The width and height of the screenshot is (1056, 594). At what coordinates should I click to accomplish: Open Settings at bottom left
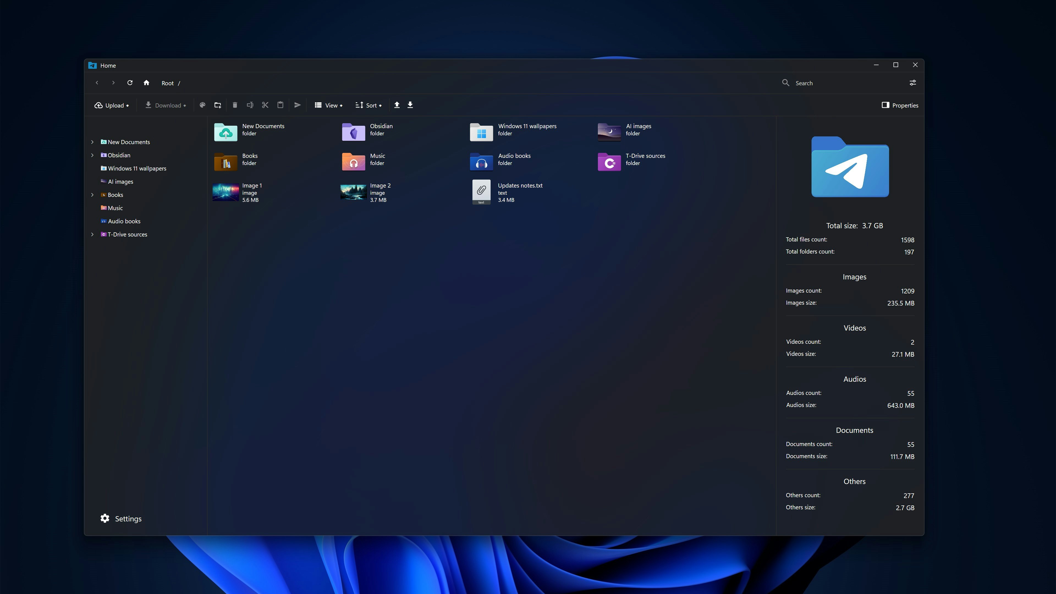click(121, 519)
